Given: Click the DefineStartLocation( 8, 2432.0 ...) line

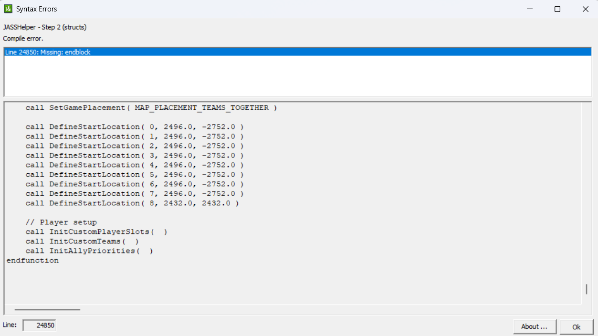Looking at the screenshot, I should (x=132, y=203).
